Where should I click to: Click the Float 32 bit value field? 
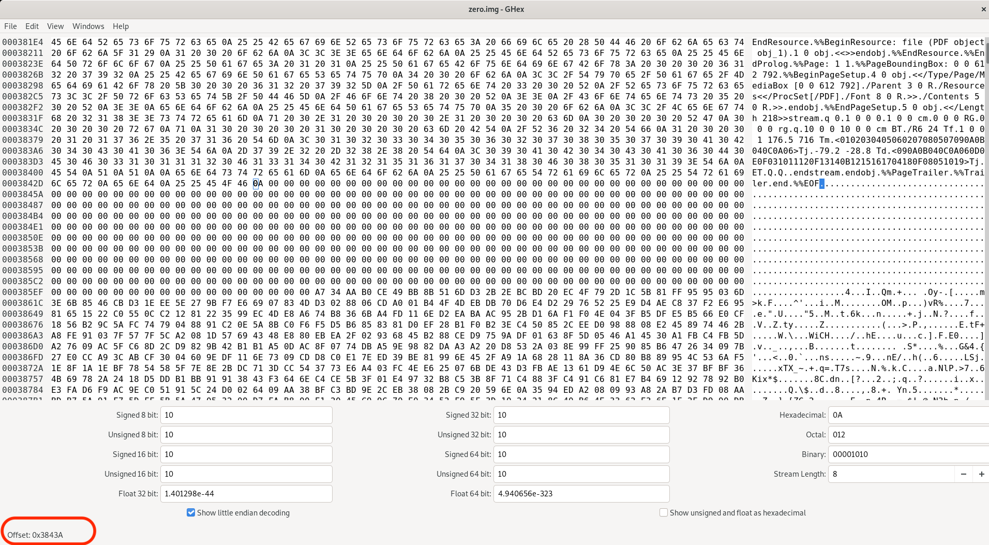[246, 494]
